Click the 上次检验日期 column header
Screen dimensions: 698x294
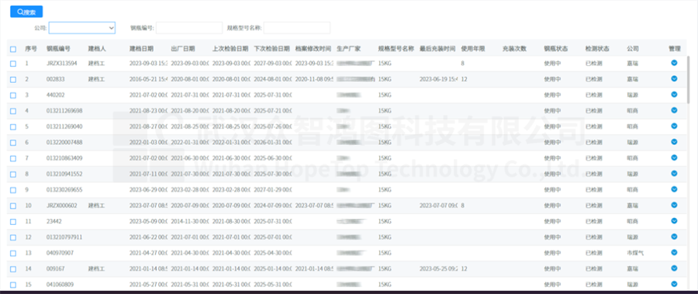click(230, 49)
